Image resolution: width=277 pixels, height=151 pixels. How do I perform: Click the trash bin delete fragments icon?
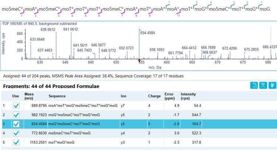pyautogui.click(x=272, y=85)
